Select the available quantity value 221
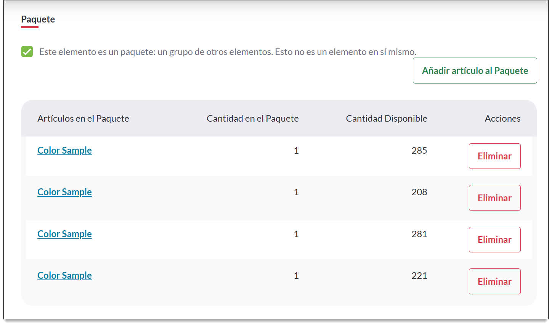 point(419,276)
